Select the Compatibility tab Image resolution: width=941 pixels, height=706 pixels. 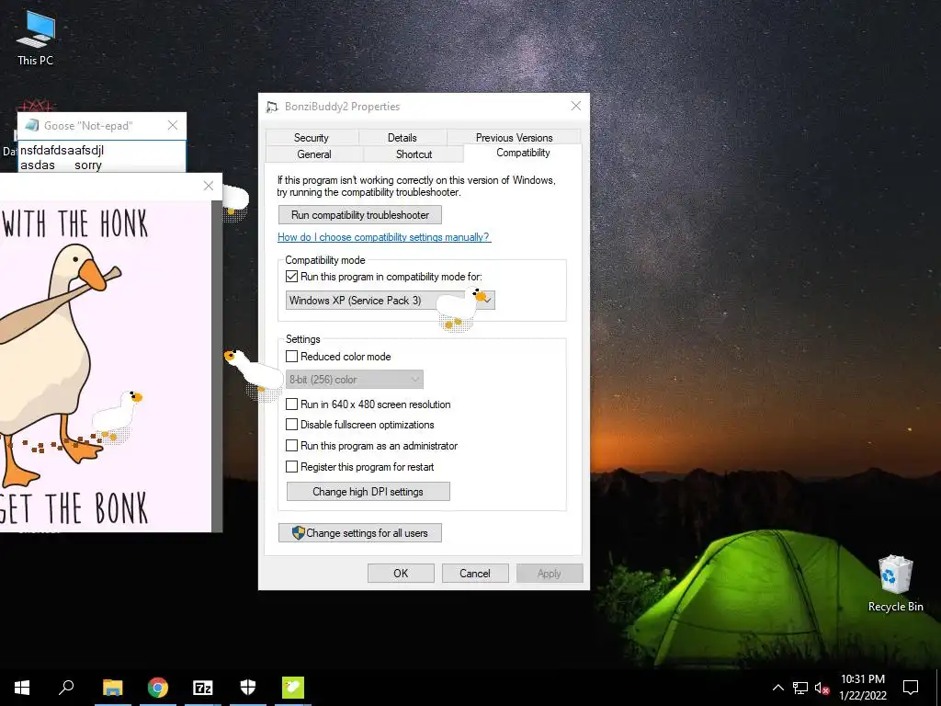523,153
